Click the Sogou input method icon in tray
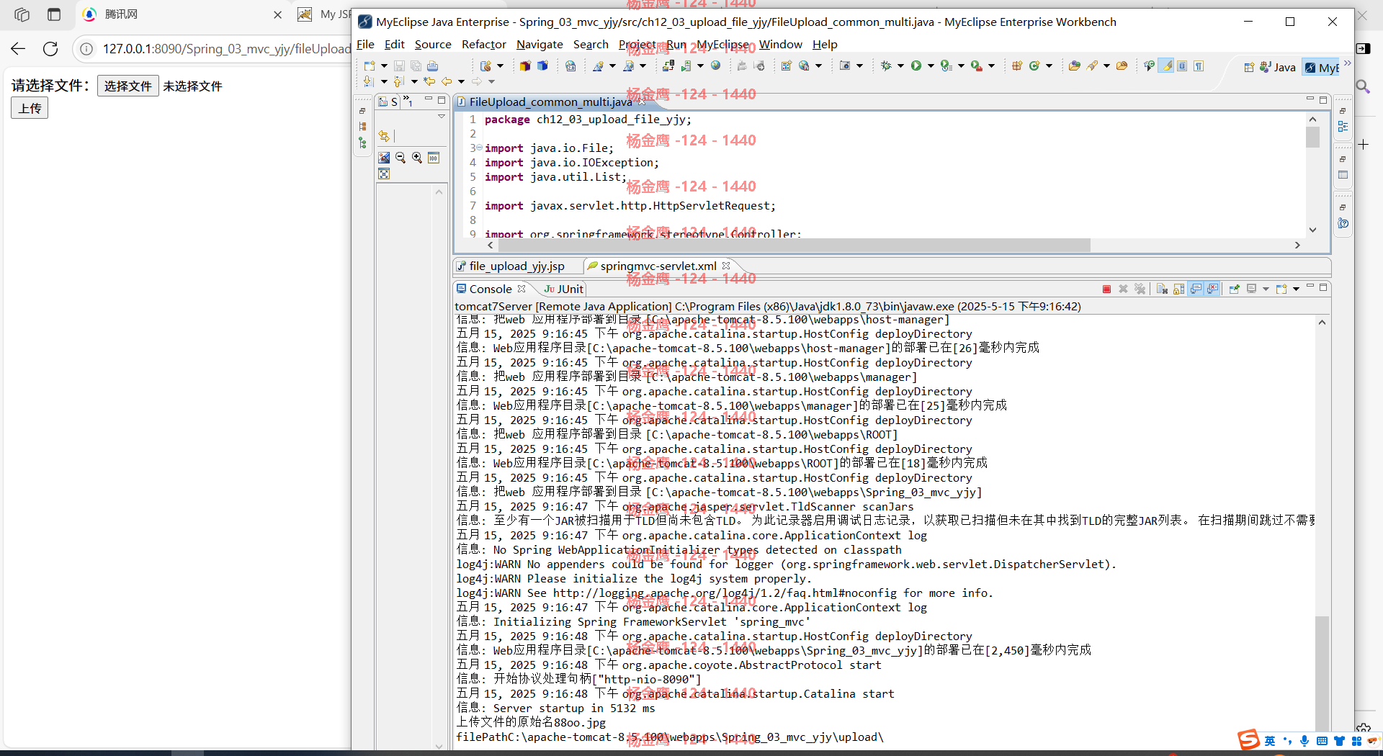This screenshot has width=1383, height=756. click(x=1248, y=739)
